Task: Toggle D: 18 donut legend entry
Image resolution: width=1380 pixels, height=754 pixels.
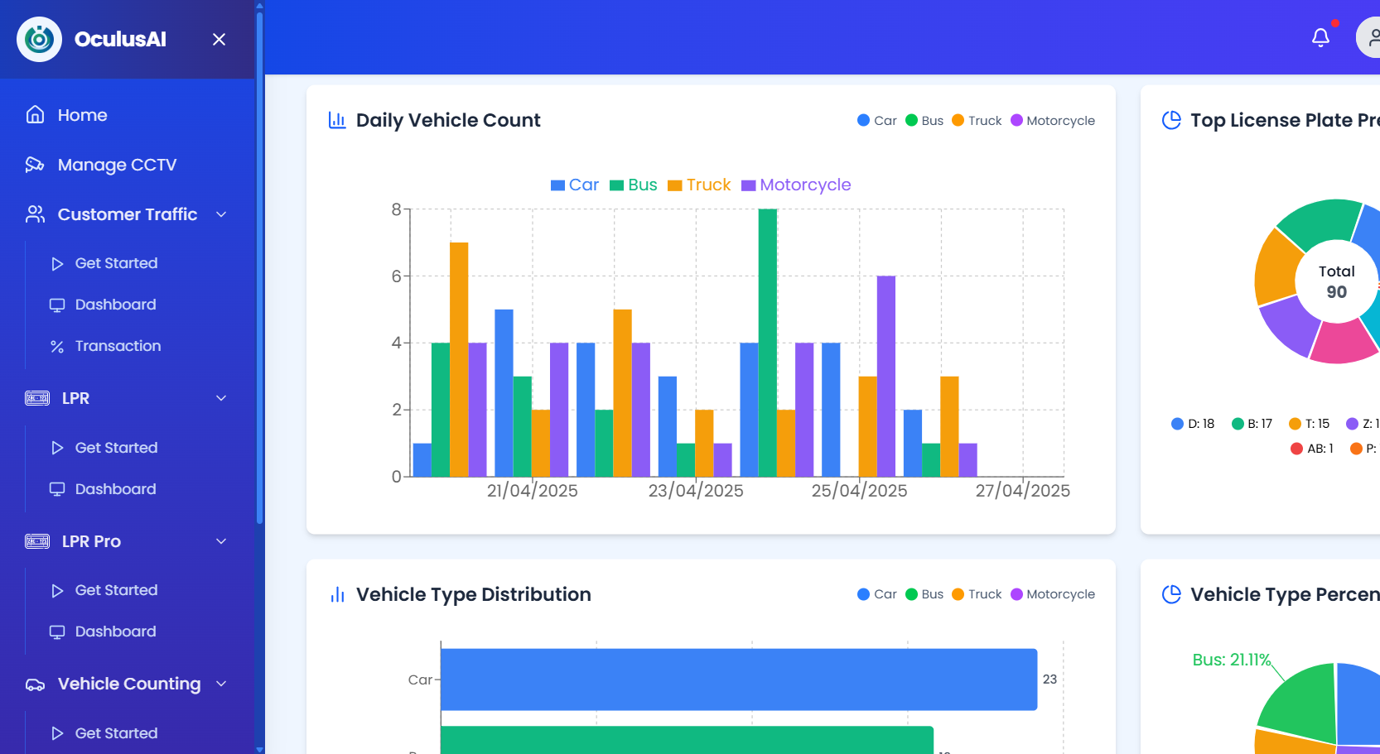Action: point(1193,424)
